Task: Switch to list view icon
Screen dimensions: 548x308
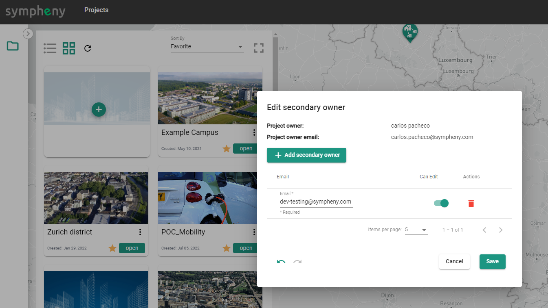Action: coord(50,48)
